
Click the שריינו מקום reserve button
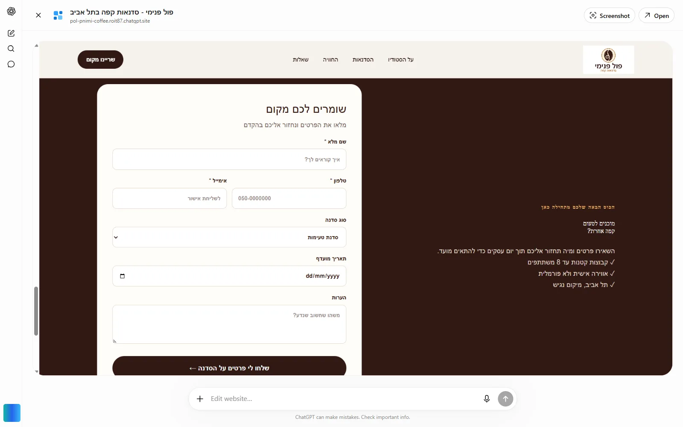pos(100,60)
